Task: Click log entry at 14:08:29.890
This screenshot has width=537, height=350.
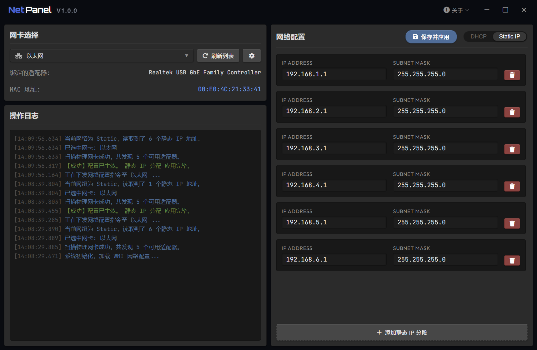Action: click(x=108, y=229)
